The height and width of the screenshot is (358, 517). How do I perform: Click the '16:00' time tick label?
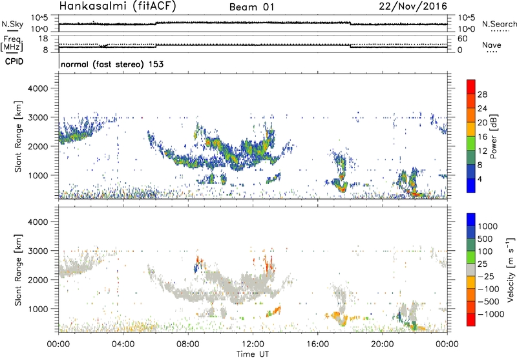[x=317, y=344]
